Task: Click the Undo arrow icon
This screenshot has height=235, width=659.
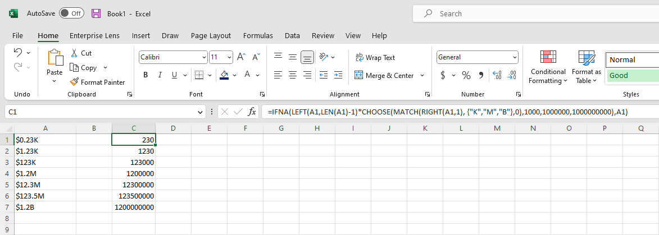Action: coord(17,53)
